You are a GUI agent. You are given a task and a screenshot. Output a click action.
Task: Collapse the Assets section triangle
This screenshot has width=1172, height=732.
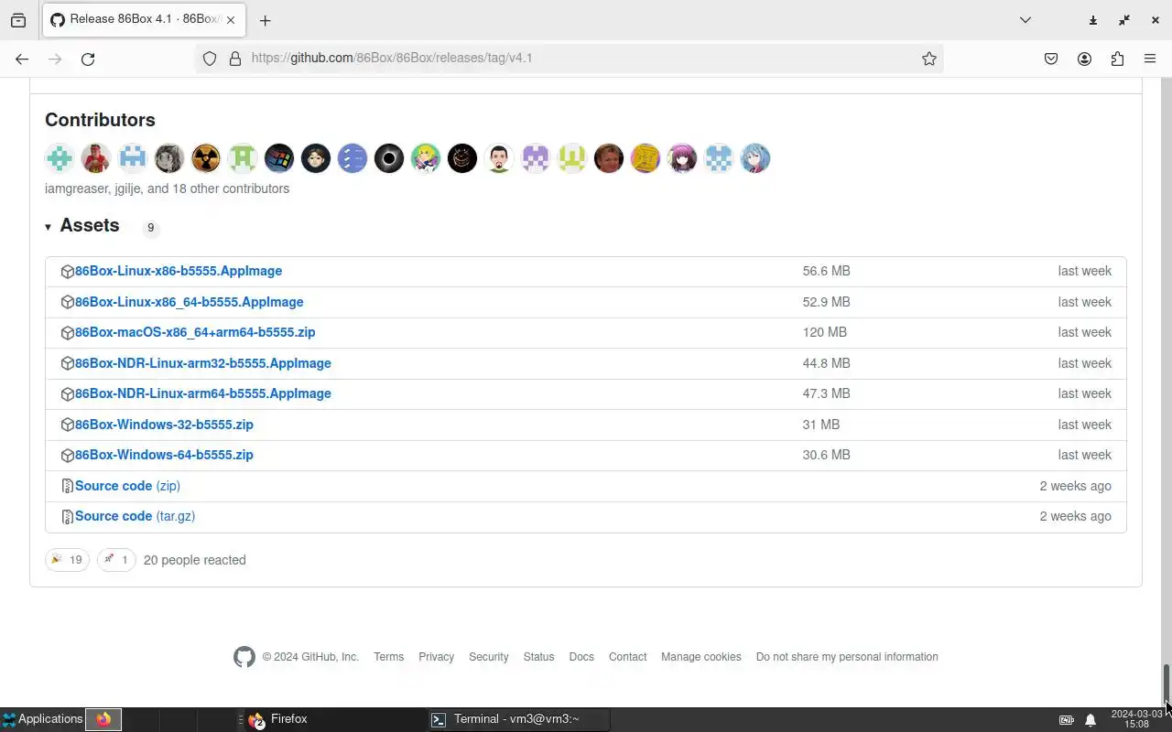[48, 227]
